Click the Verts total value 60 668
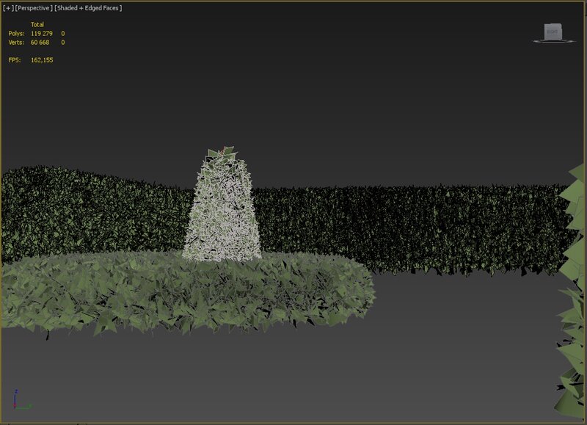Viewport: 587px width, 425px height. pyautogui.click(x=43, y=43)
